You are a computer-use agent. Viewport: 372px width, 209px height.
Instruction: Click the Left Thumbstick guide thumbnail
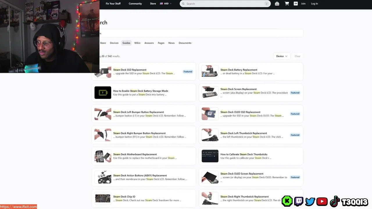(x=210, y=135)
